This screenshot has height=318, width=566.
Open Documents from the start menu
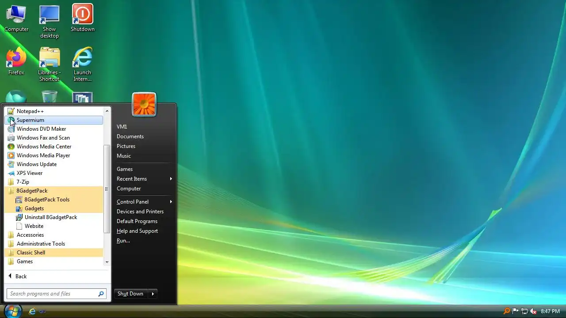point(144,136)
